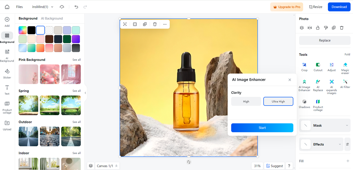
Task: Open the AI Filter tool
Action: point(345,83)
